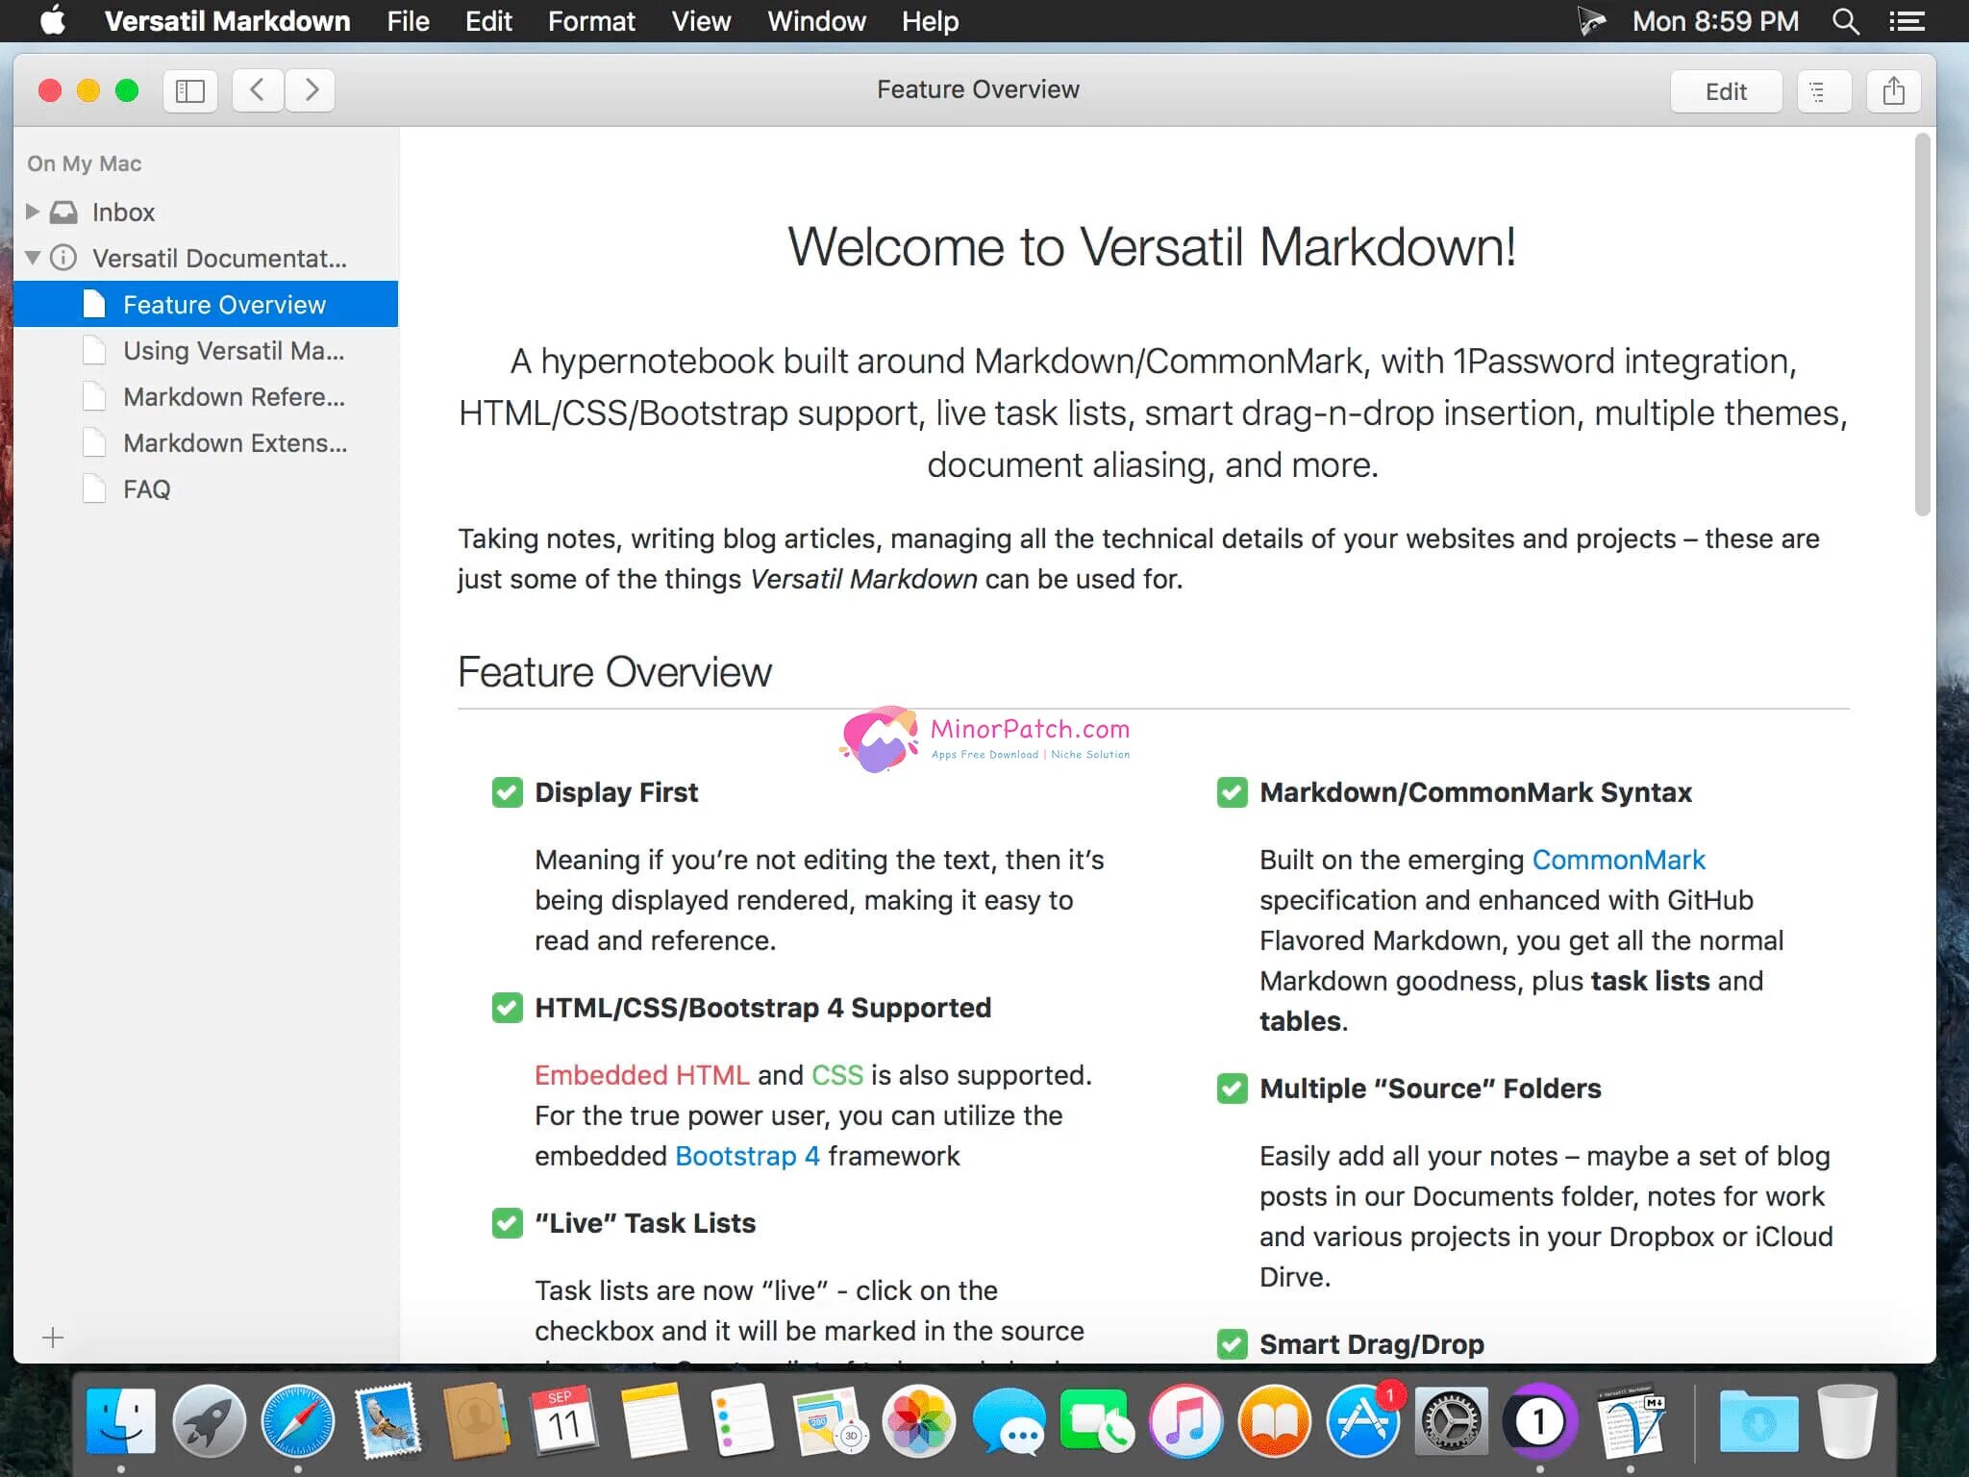Open the Format menu

click(590, 21)
